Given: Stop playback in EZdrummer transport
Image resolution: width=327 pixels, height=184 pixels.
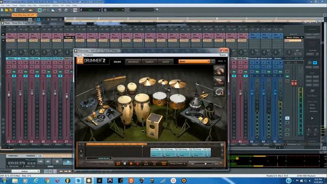Looking at the screenshot, I should pos(125,164).
